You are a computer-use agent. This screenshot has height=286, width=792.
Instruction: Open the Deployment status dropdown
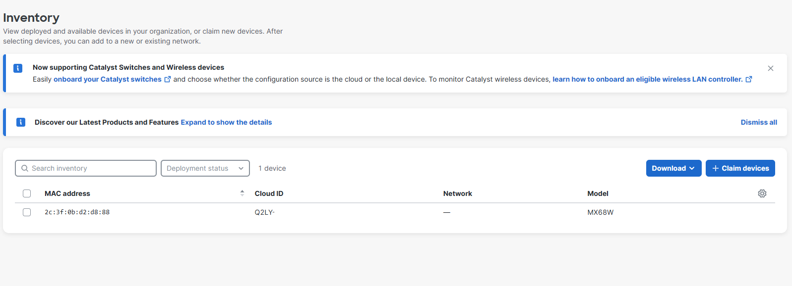(205, 168)
